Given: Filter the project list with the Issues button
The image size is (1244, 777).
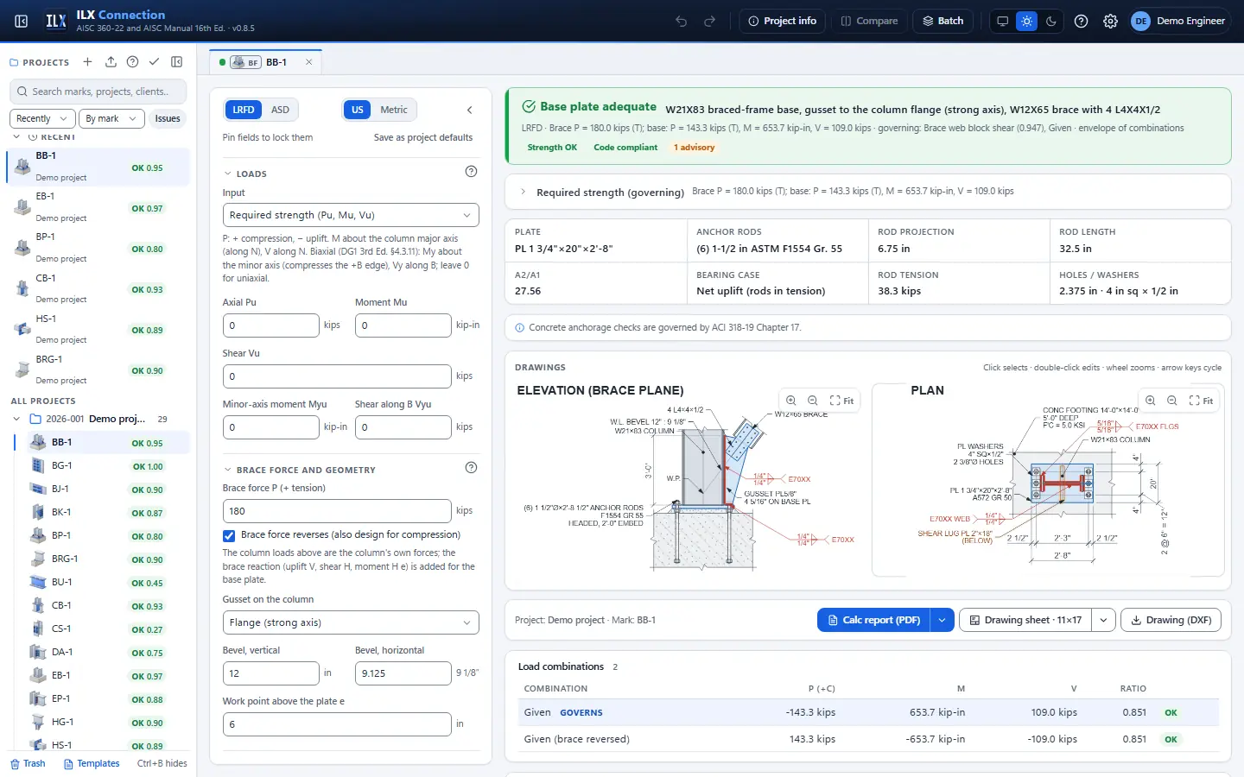Looking at the screenshot, I should [168, 118].
